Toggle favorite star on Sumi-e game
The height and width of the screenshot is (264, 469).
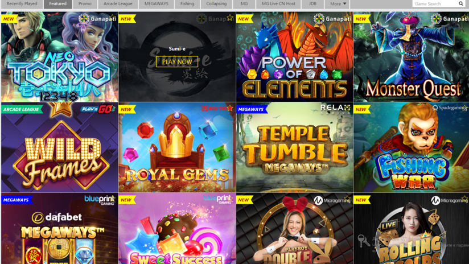pos(230,18)
